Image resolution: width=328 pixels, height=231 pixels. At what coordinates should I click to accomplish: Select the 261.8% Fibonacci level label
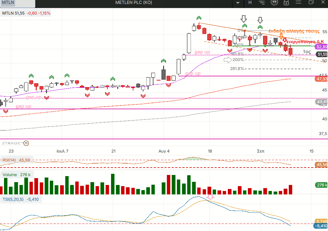(x=237, y=69)
